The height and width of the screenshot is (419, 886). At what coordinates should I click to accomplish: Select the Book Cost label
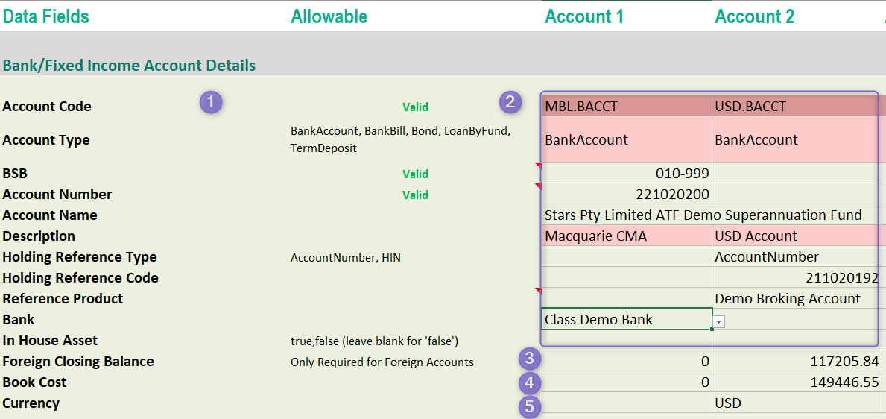point(34,382)
